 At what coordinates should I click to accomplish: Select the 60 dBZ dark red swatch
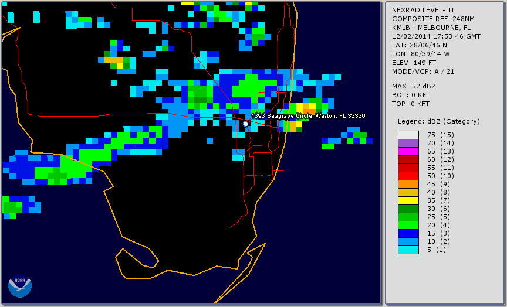[408, 159]
